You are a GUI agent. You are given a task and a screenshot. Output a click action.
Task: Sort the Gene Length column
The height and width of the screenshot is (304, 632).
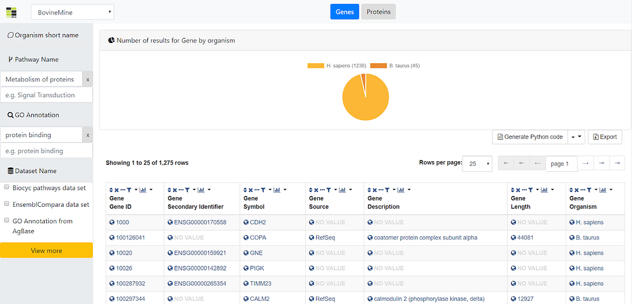[513, 190]
